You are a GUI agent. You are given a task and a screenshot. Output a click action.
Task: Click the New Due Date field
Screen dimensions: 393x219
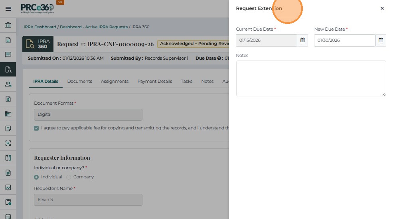[345, 40]
